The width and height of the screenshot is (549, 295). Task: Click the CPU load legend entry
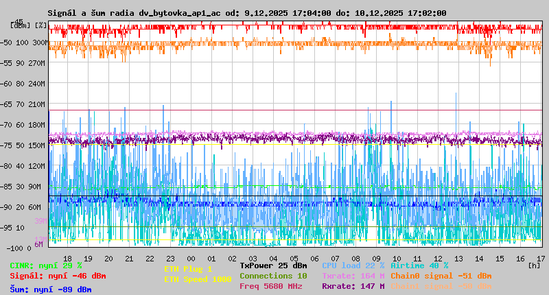click(x=353, y=265)
